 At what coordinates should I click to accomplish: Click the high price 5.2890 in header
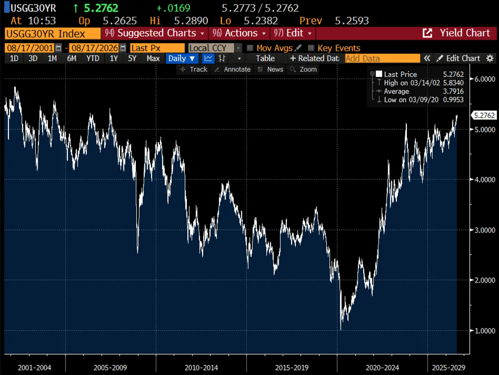tap(191, 21)
